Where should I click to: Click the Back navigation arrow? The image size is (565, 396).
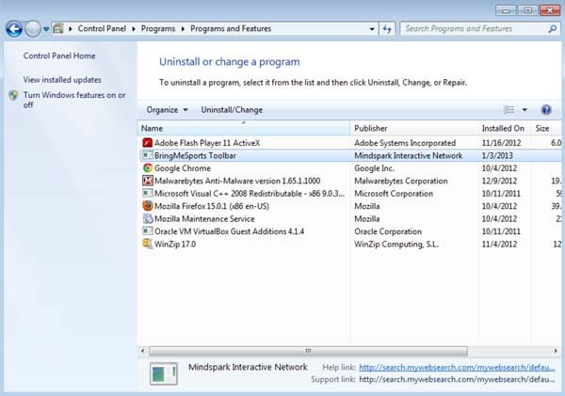click(14, 29)
